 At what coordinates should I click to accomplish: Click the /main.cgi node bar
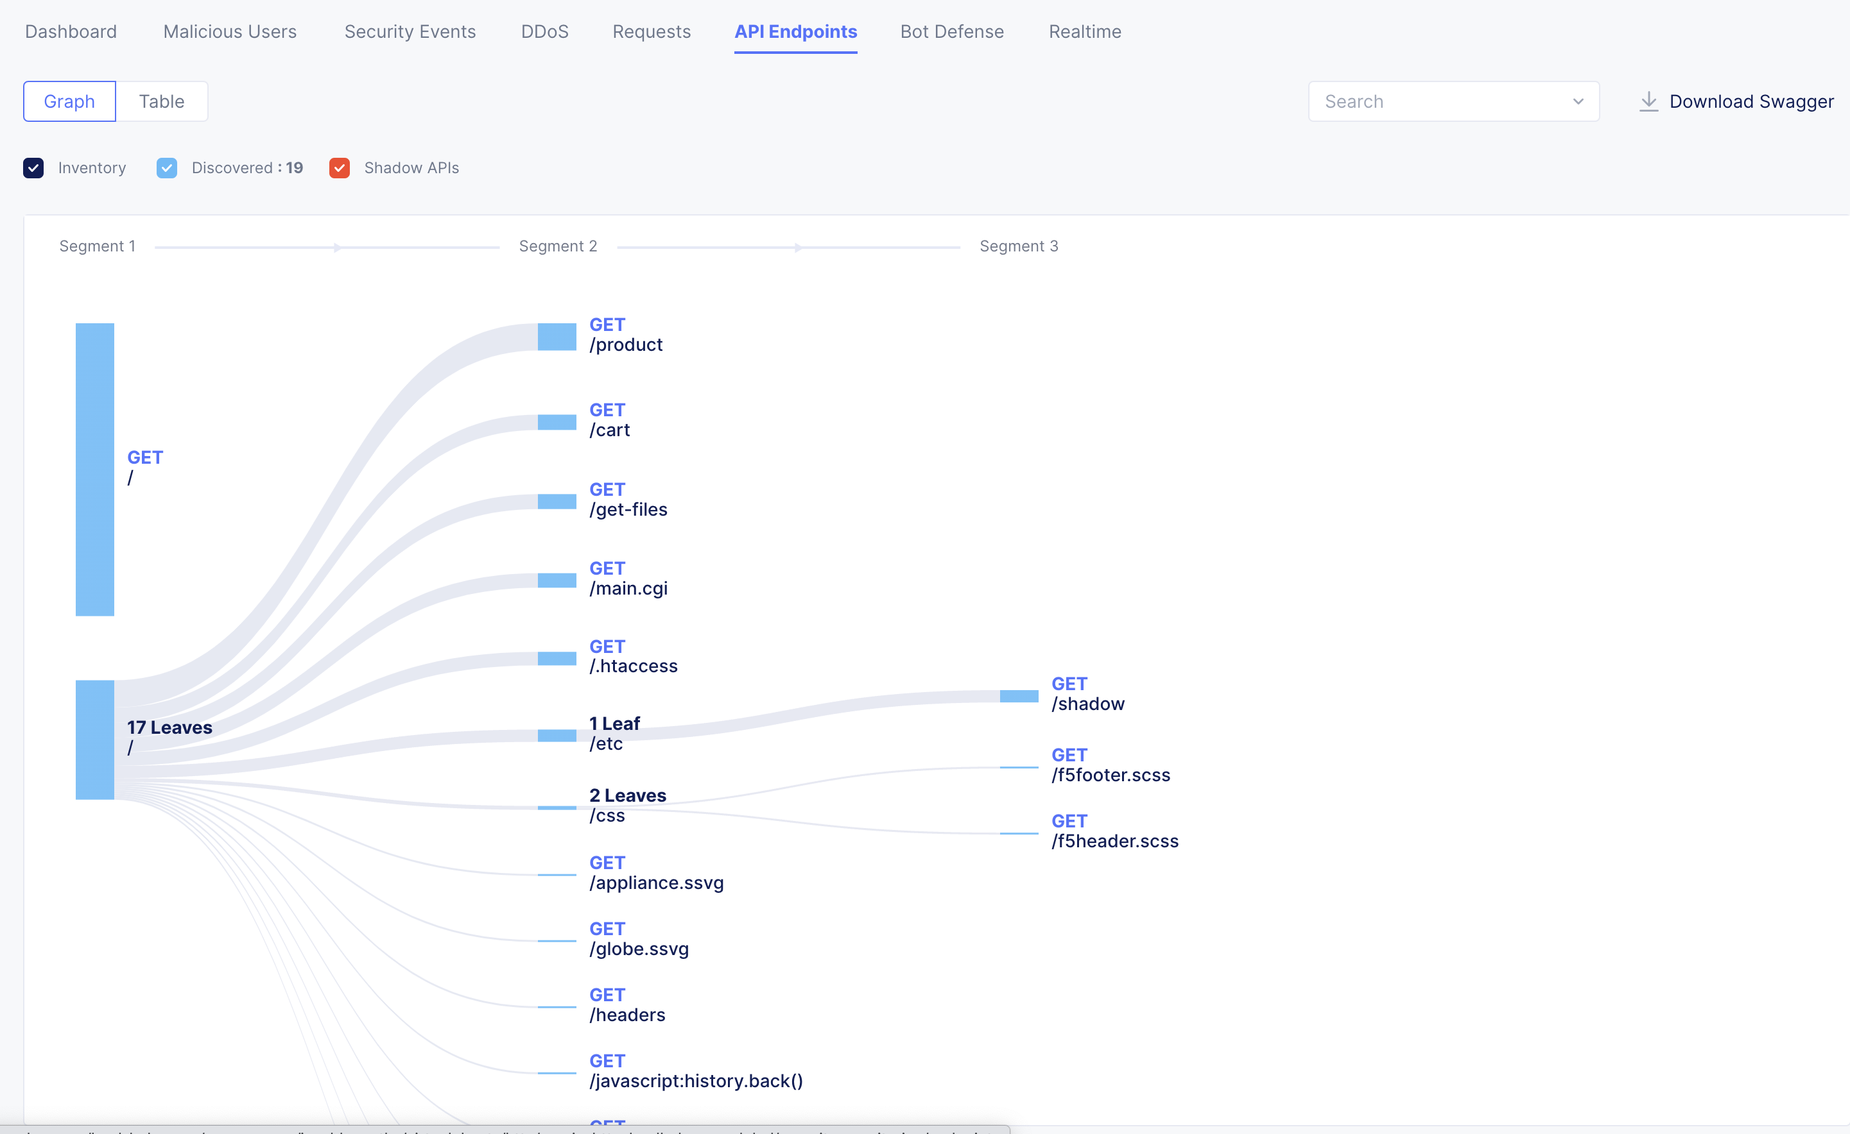coord(557,580)
